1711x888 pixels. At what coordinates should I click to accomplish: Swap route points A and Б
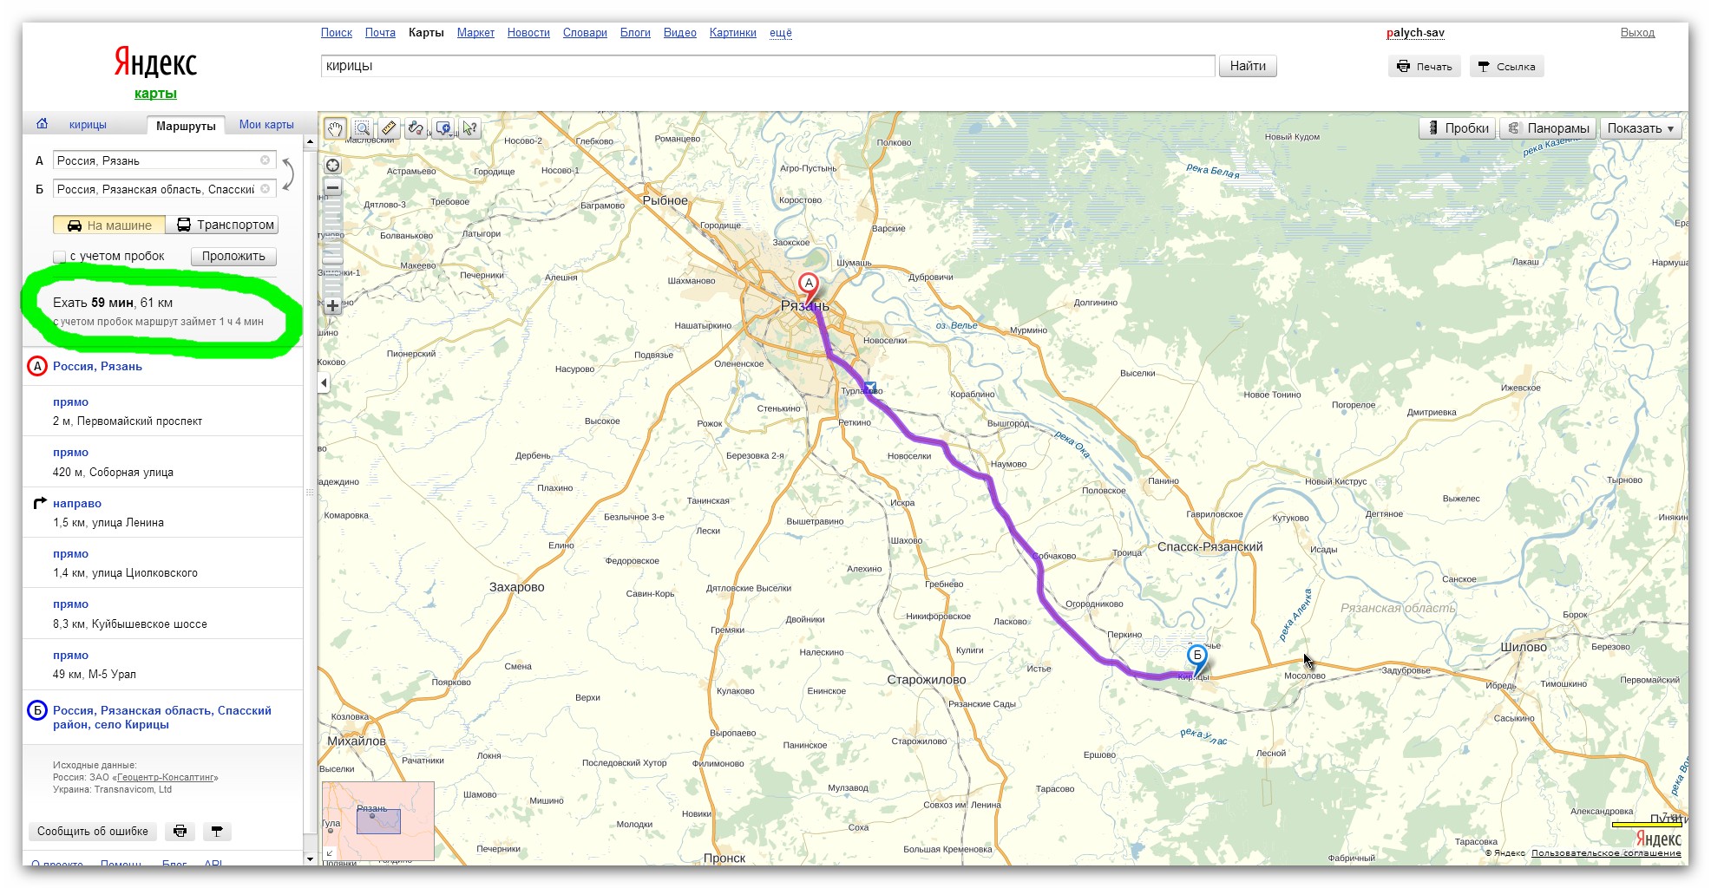[288, 174]
